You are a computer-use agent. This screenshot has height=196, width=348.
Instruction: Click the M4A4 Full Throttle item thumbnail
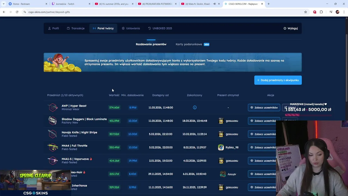53,147
